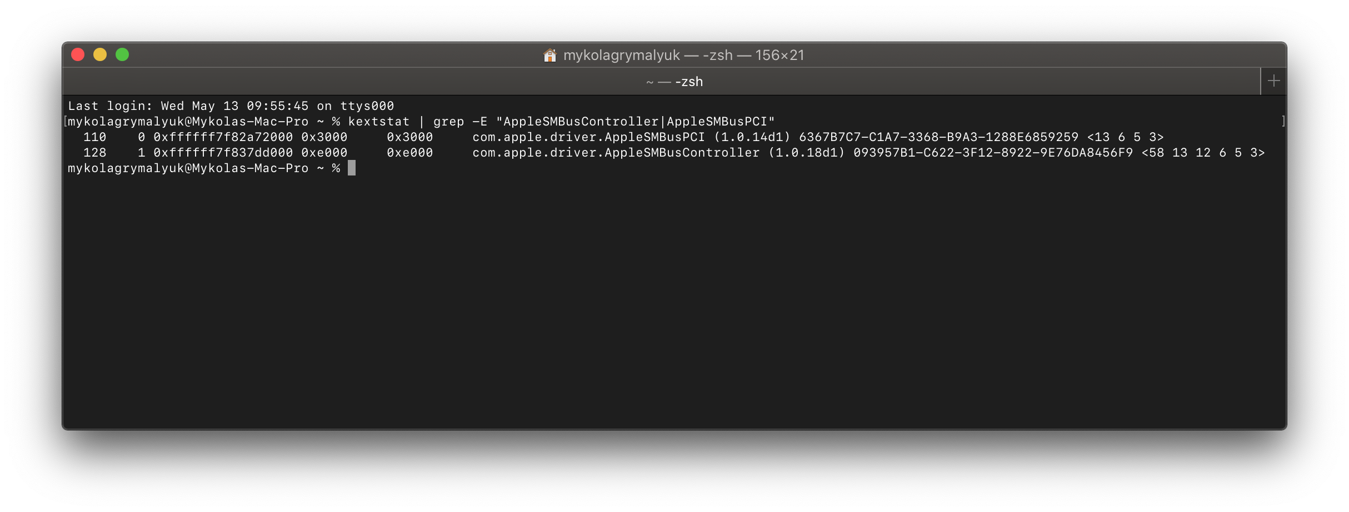
Task: Open a new tab with the plus button
Action: [x=1273, y=81]
